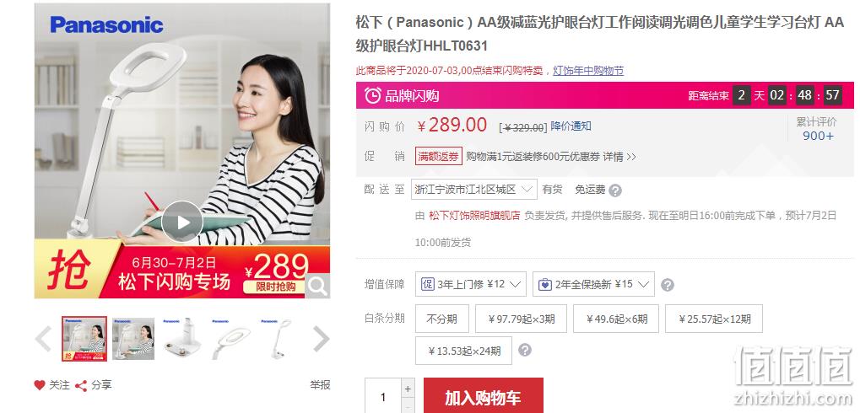This screenshot has height=413, width=860.
Task: Select 不分期 installment option
Action: [x=441, y=319]
